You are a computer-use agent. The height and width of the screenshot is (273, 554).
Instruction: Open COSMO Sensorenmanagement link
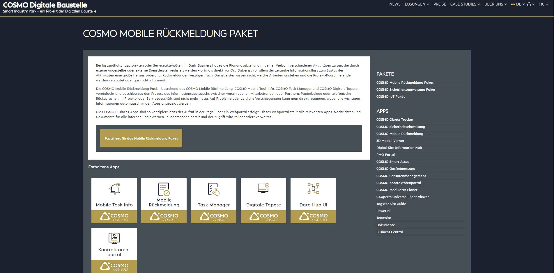pos(401,176)
